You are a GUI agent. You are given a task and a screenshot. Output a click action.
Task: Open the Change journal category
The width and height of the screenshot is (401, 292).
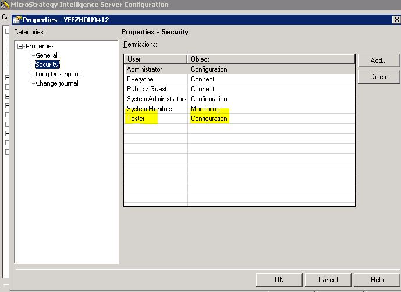point(56,83)
